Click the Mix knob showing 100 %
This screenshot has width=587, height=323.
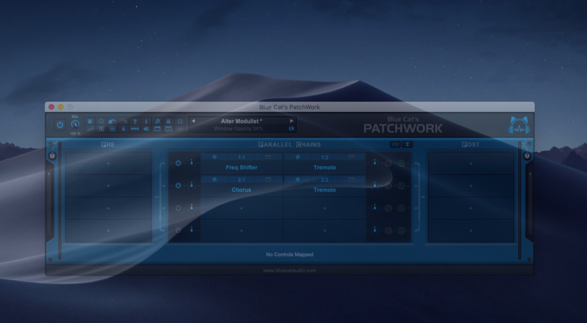point(75,124)
